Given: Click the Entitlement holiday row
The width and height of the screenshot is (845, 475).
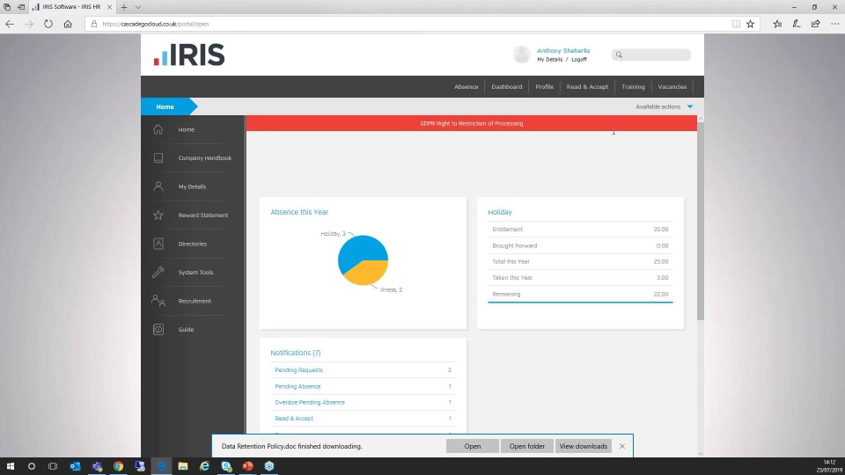Looking at the screenshot, I should pos(580,229).
